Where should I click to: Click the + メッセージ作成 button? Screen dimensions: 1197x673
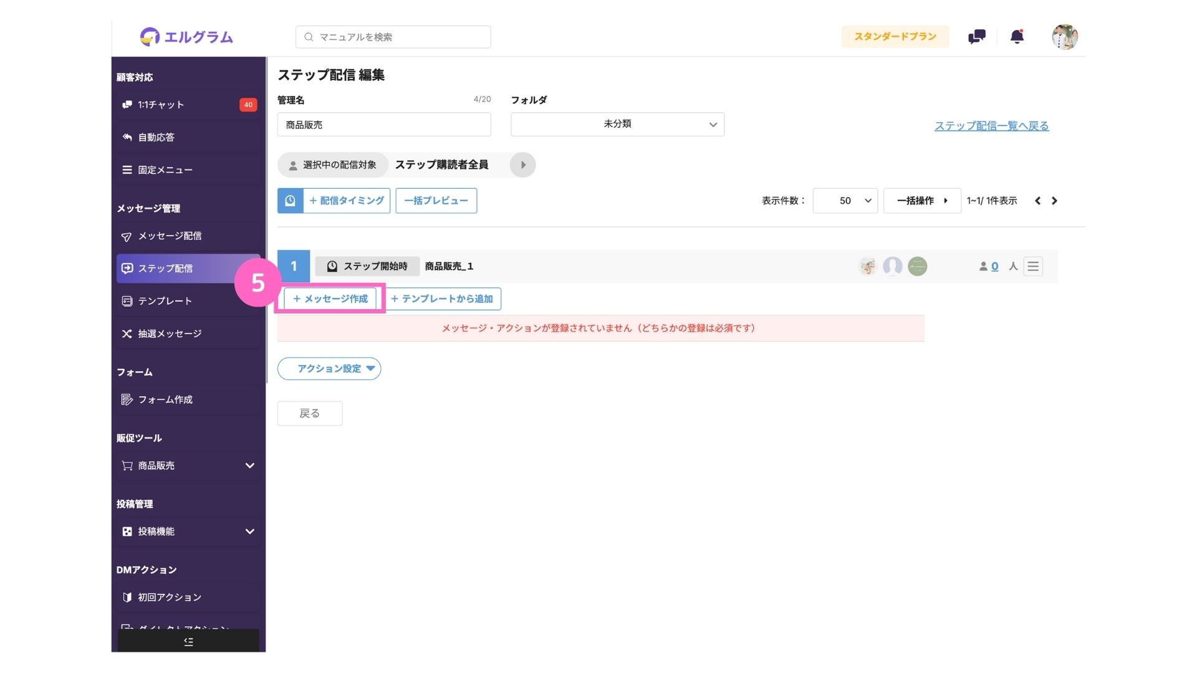330,299
